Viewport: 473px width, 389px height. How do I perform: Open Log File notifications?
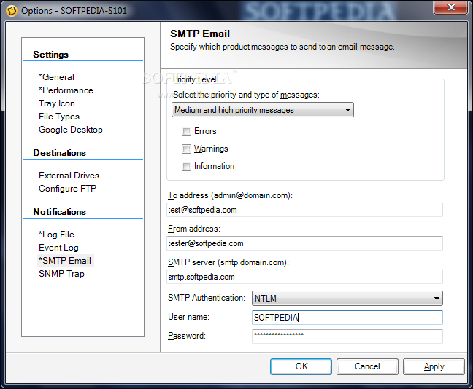56,235
